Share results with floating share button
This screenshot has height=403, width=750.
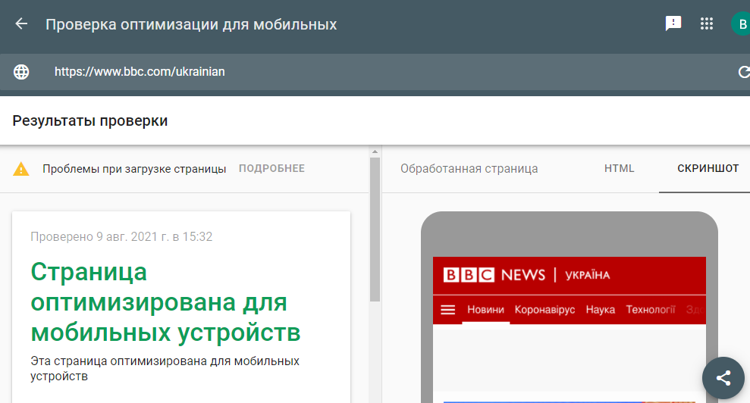(x=723, y=378)
